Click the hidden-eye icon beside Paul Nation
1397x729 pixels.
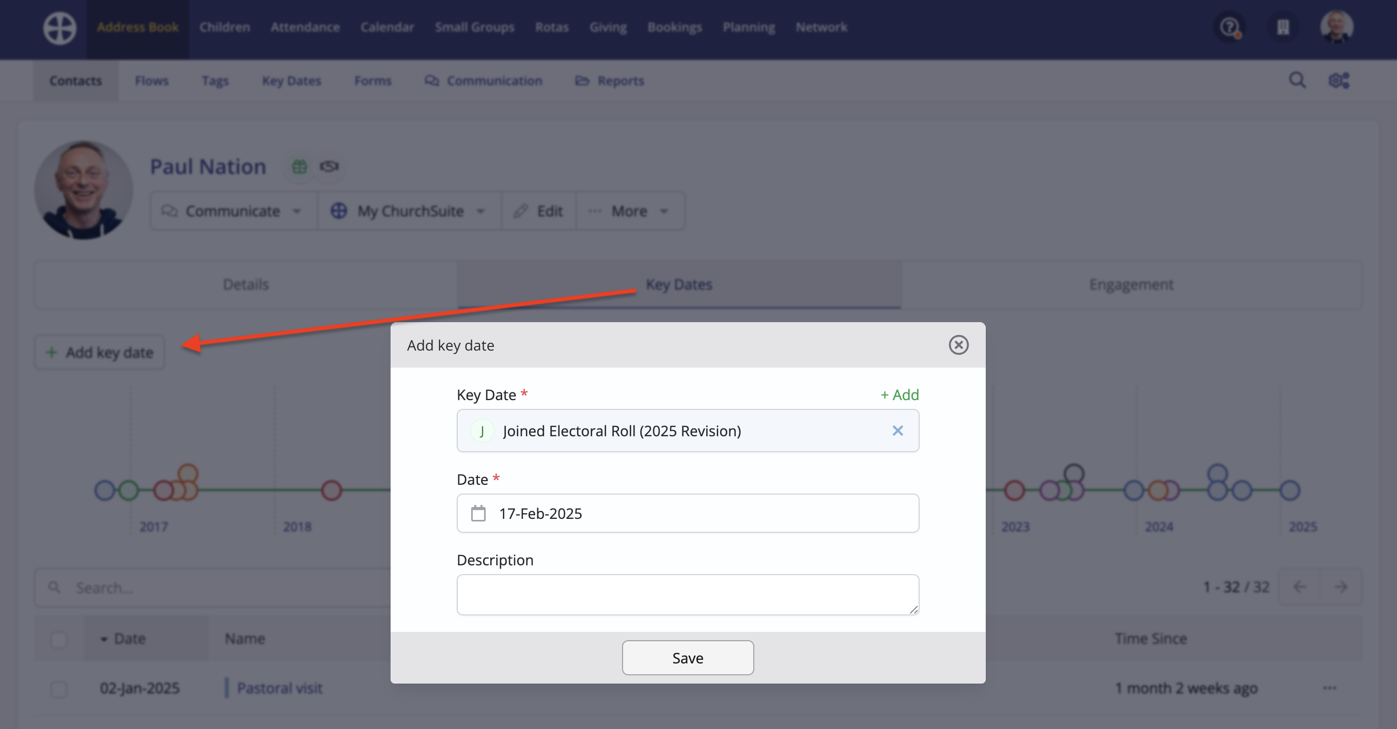(x=329, y=166)
